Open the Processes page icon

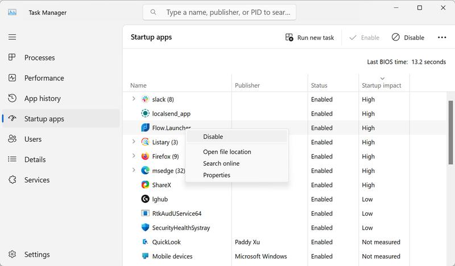pyautogui.click(x=13, y=58)
